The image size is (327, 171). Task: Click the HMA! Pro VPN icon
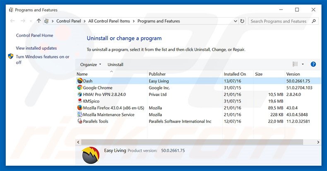click(79, 94)
